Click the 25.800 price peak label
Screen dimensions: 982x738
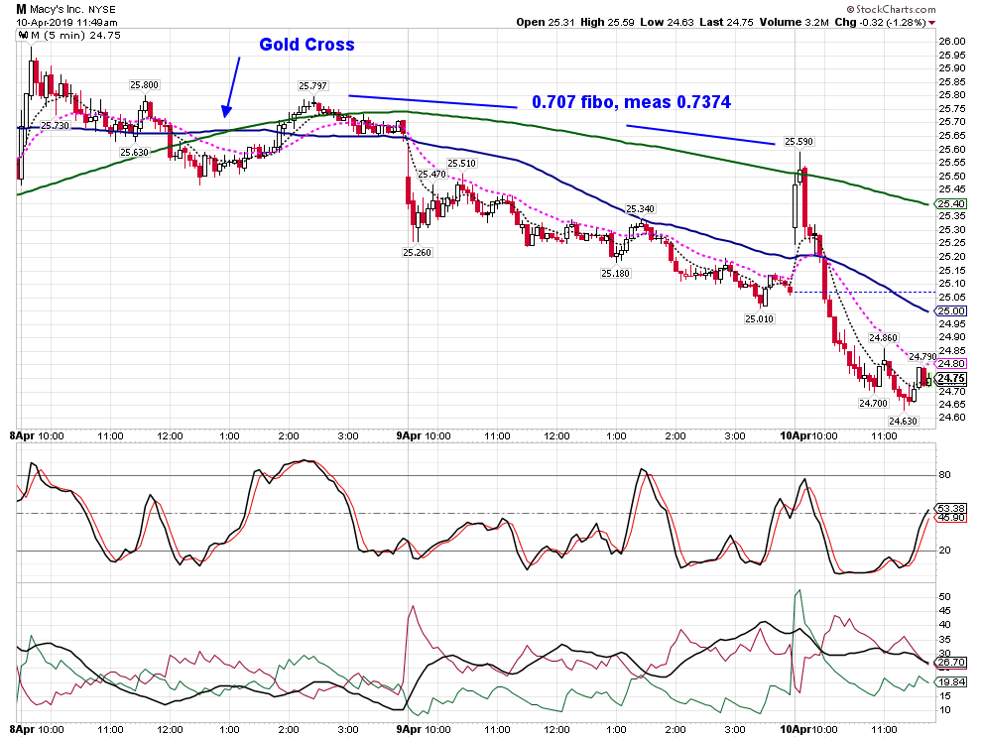145,84
